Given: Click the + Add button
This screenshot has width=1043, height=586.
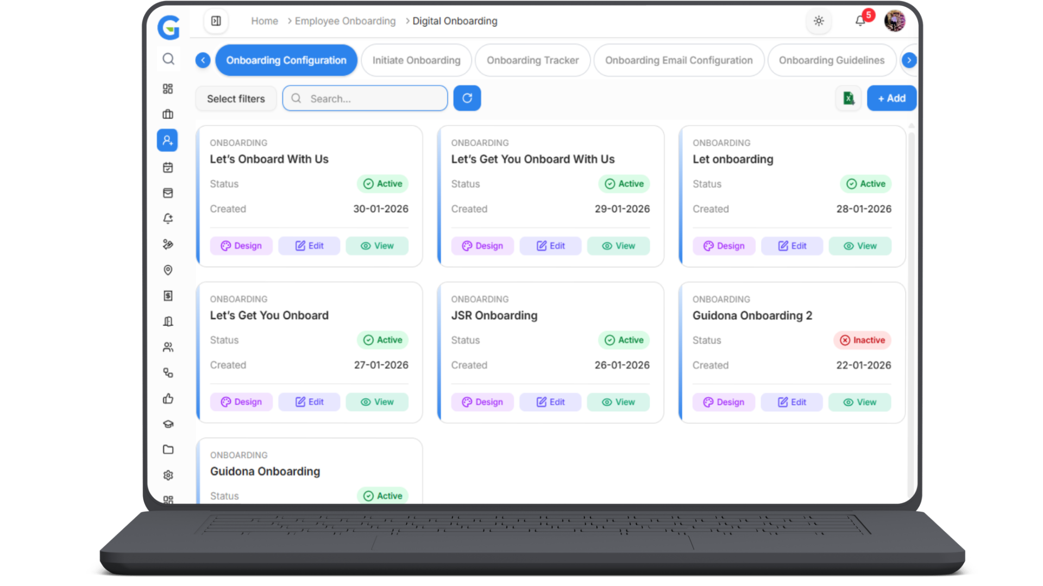Looking at the screenshot, I should tap(891, 98).
